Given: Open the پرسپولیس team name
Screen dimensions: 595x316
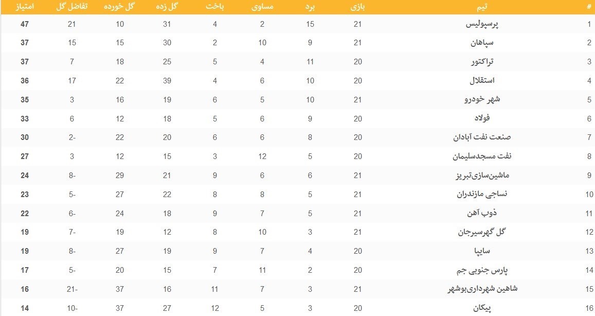Looking at the screenshot, I should (x=482, y=24).
